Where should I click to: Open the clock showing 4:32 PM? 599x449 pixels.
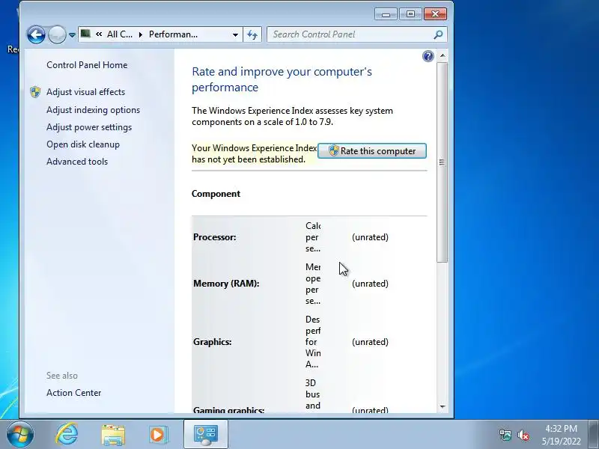click(x=561, y=435)
